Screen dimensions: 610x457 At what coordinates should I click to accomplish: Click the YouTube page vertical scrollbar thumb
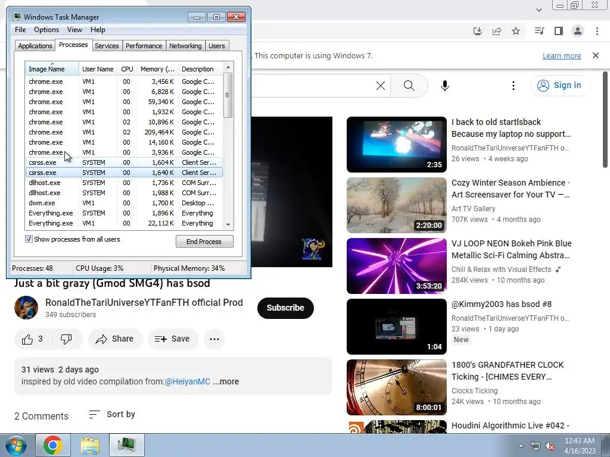click(605, 120)
